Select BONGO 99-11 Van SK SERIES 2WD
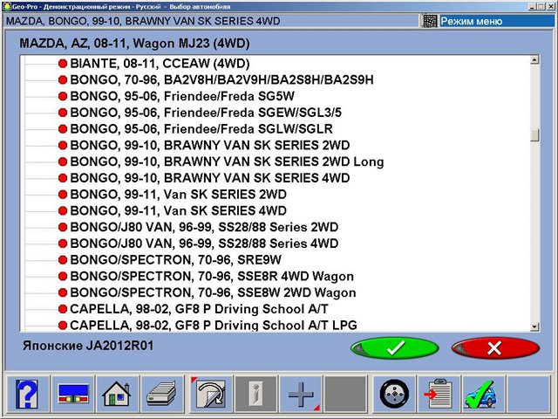The image size is (558, 419). tap(178, 195)
